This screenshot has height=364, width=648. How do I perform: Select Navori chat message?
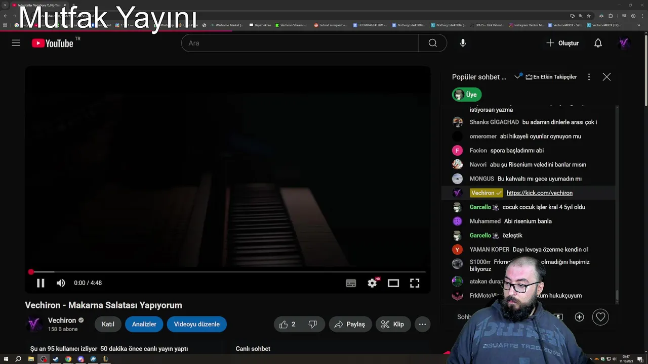[529, 164]
